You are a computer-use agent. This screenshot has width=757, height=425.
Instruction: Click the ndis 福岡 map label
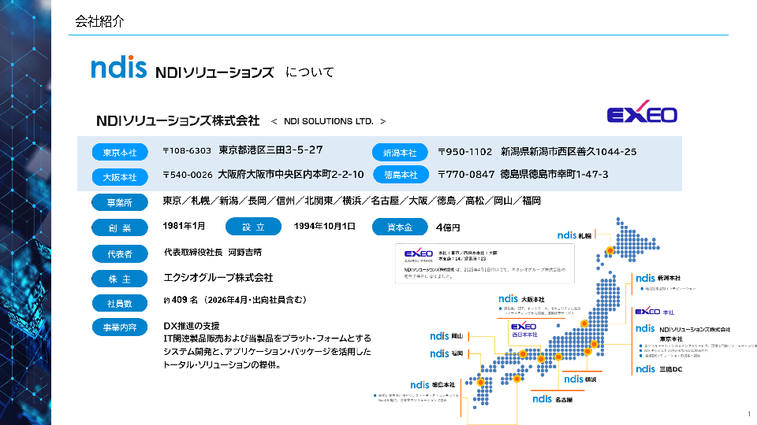coord(446,353)
